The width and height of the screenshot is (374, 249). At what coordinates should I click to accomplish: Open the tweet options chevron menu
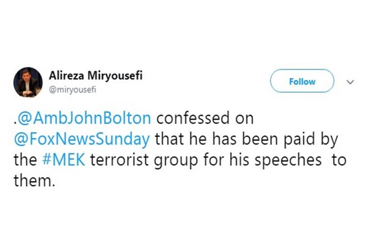[351, 82]
